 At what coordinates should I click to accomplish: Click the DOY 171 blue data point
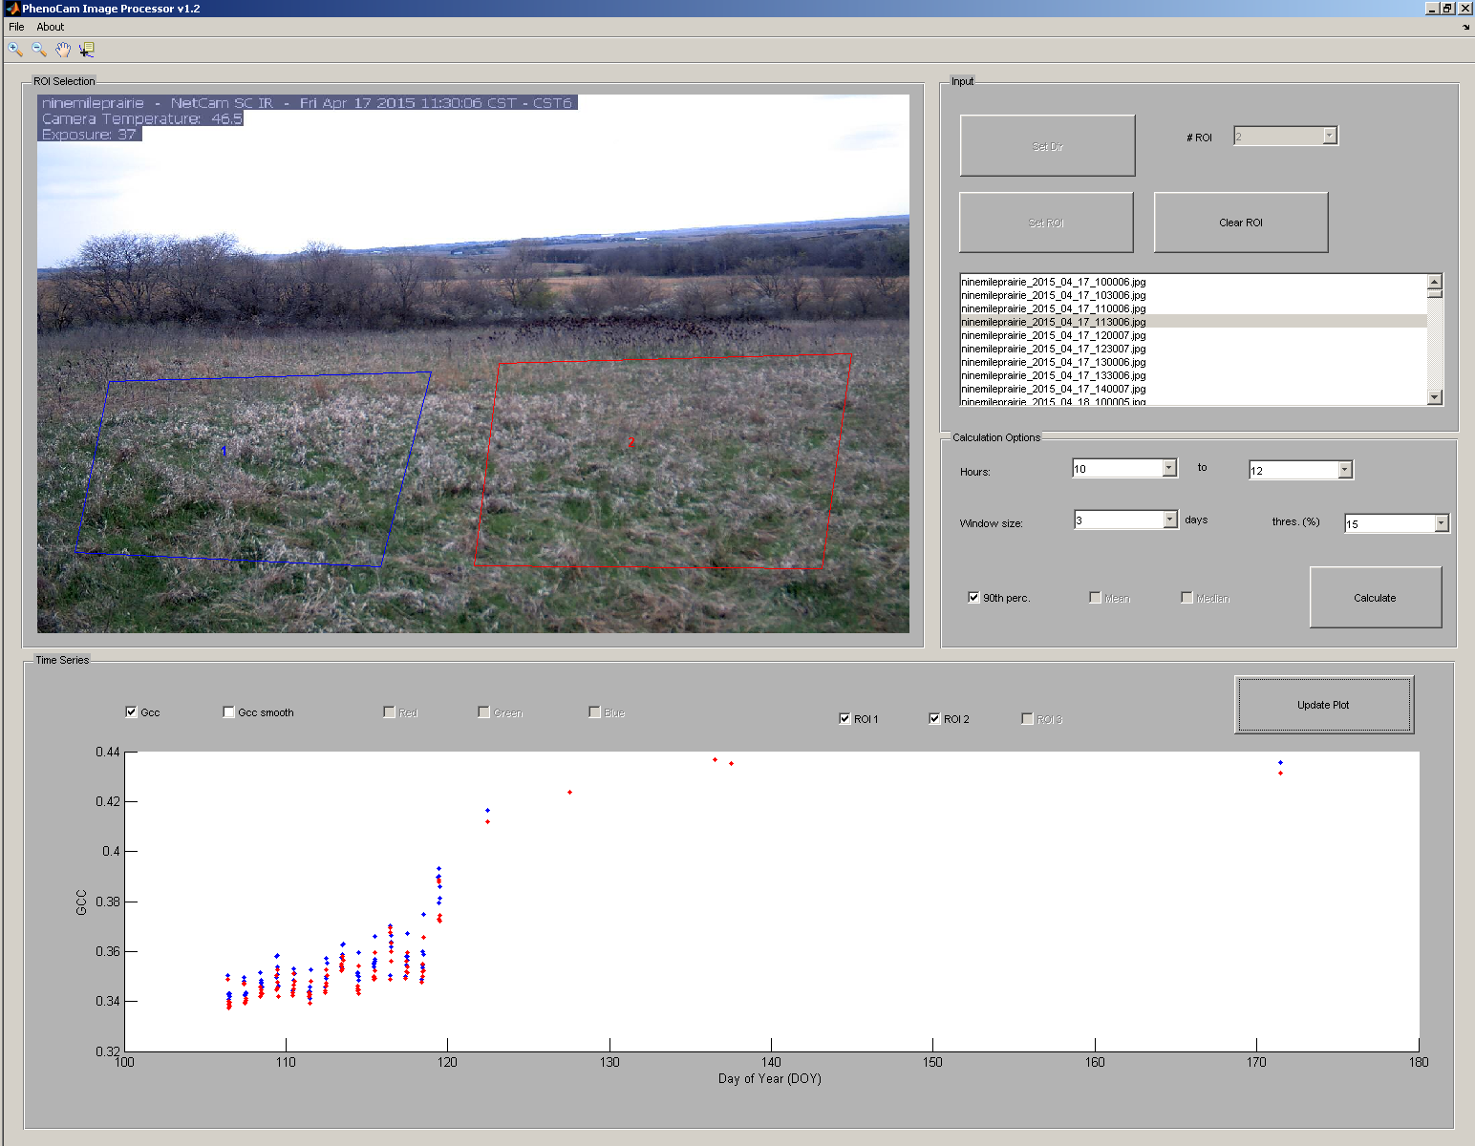point(1280,762)
